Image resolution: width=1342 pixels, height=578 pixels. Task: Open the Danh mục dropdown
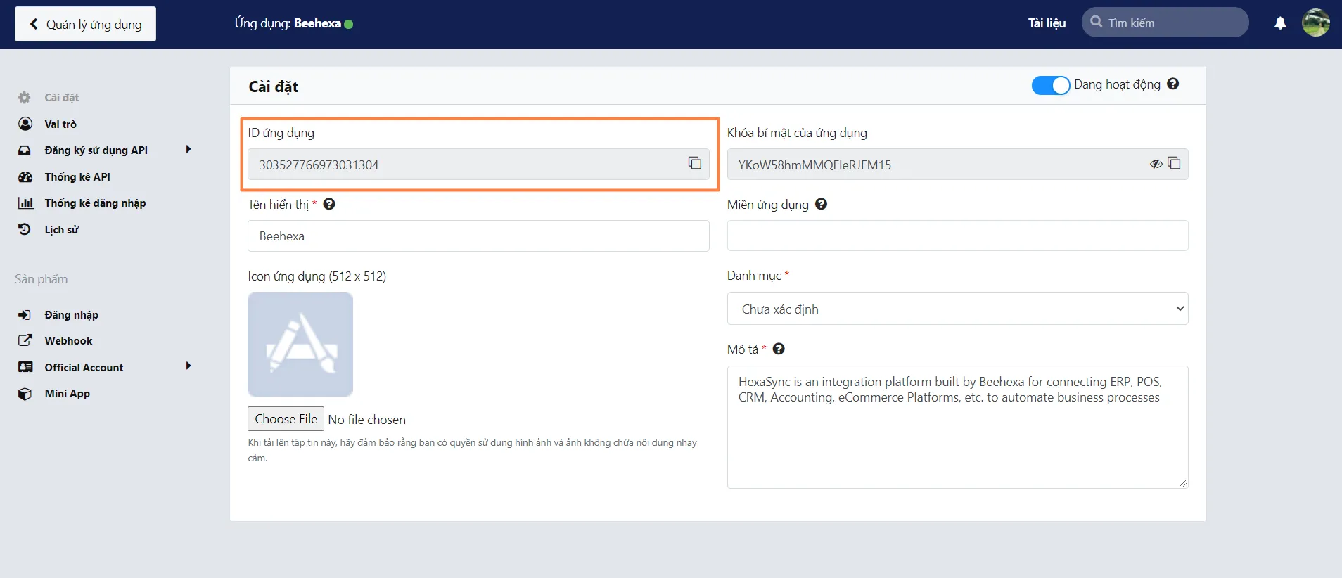click(957, 309)
